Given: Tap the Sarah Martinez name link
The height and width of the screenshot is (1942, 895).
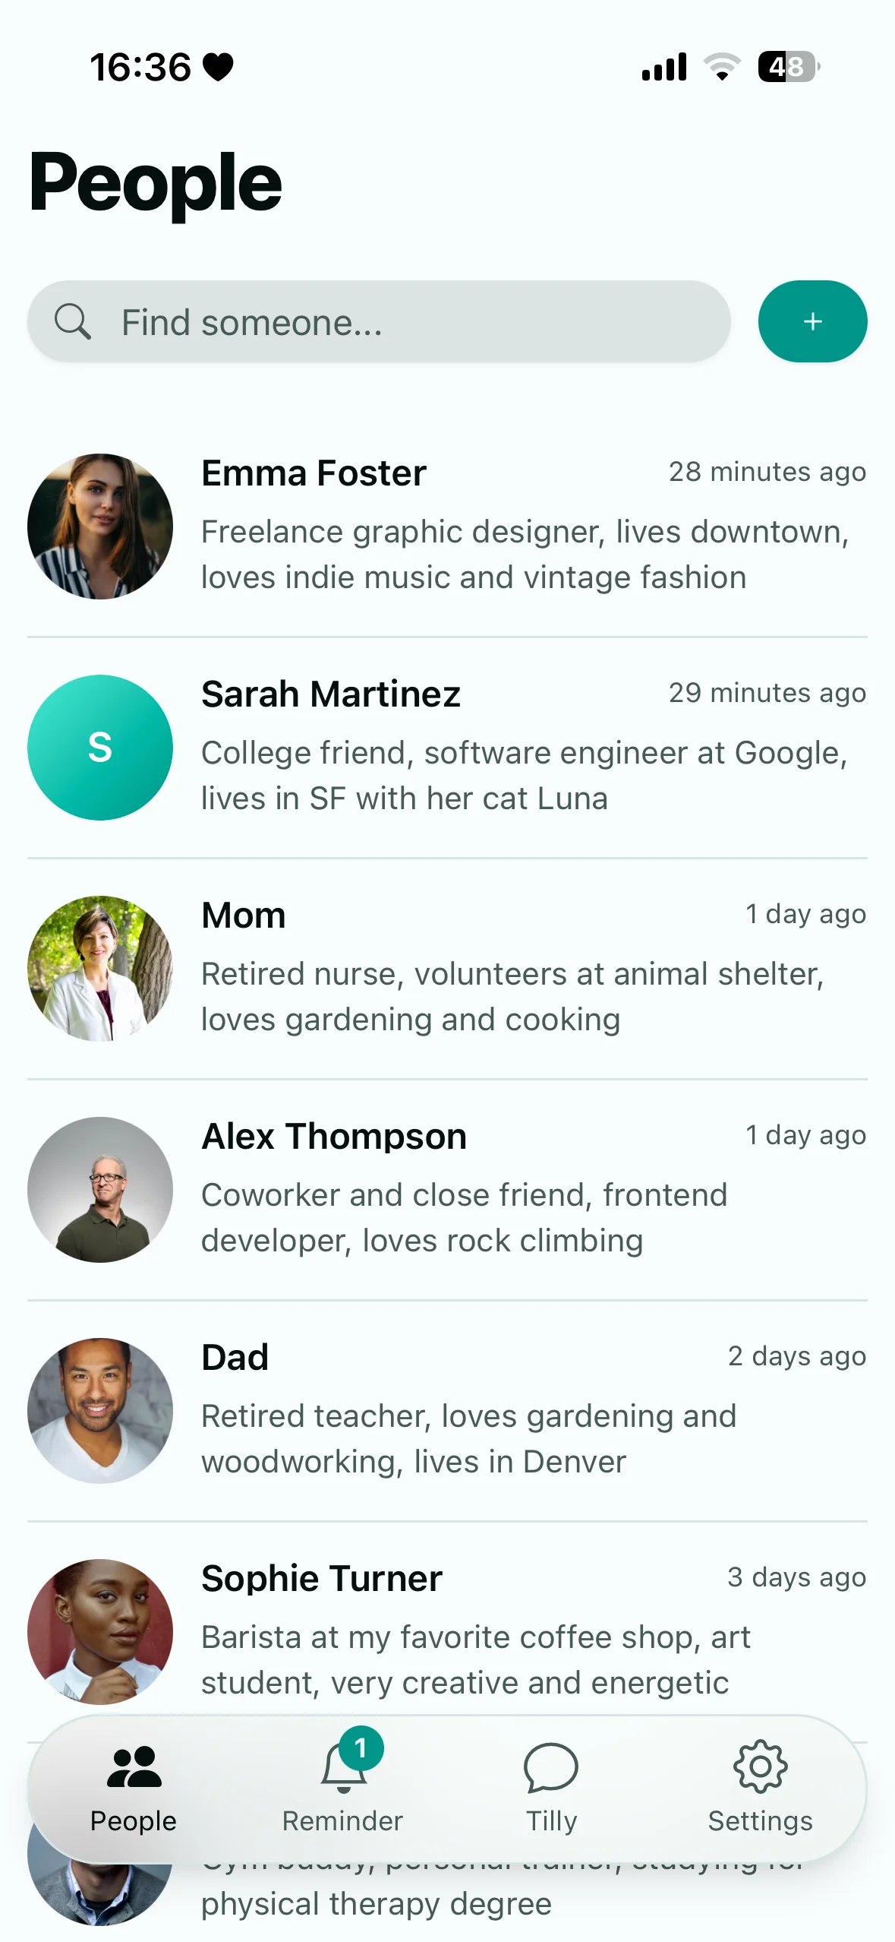Looking at the screenshot, I should tap(331, 694).
